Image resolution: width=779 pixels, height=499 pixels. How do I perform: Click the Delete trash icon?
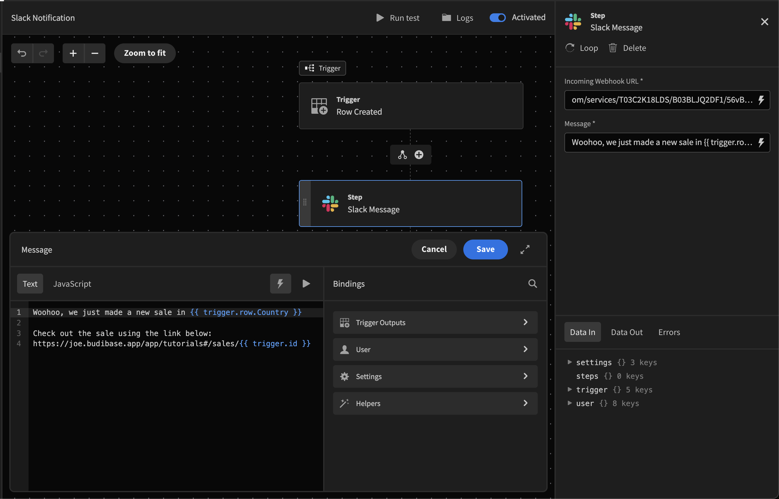[x=612, y=48]
